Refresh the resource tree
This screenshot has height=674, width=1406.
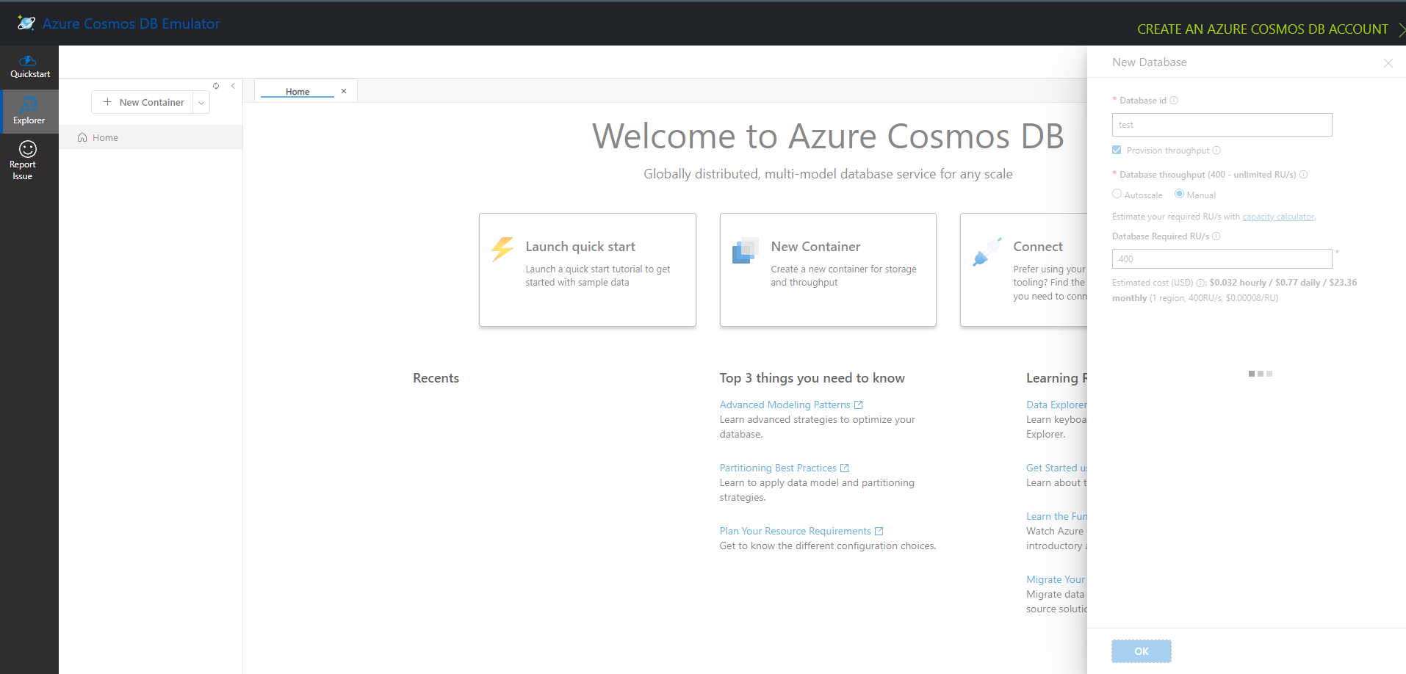(x=216, y=86)
